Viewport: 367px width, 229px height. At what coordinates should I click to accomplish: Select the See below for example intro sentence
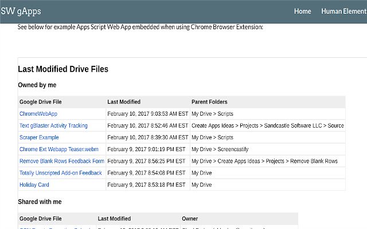pyautogui.click(x=140, y=27)
